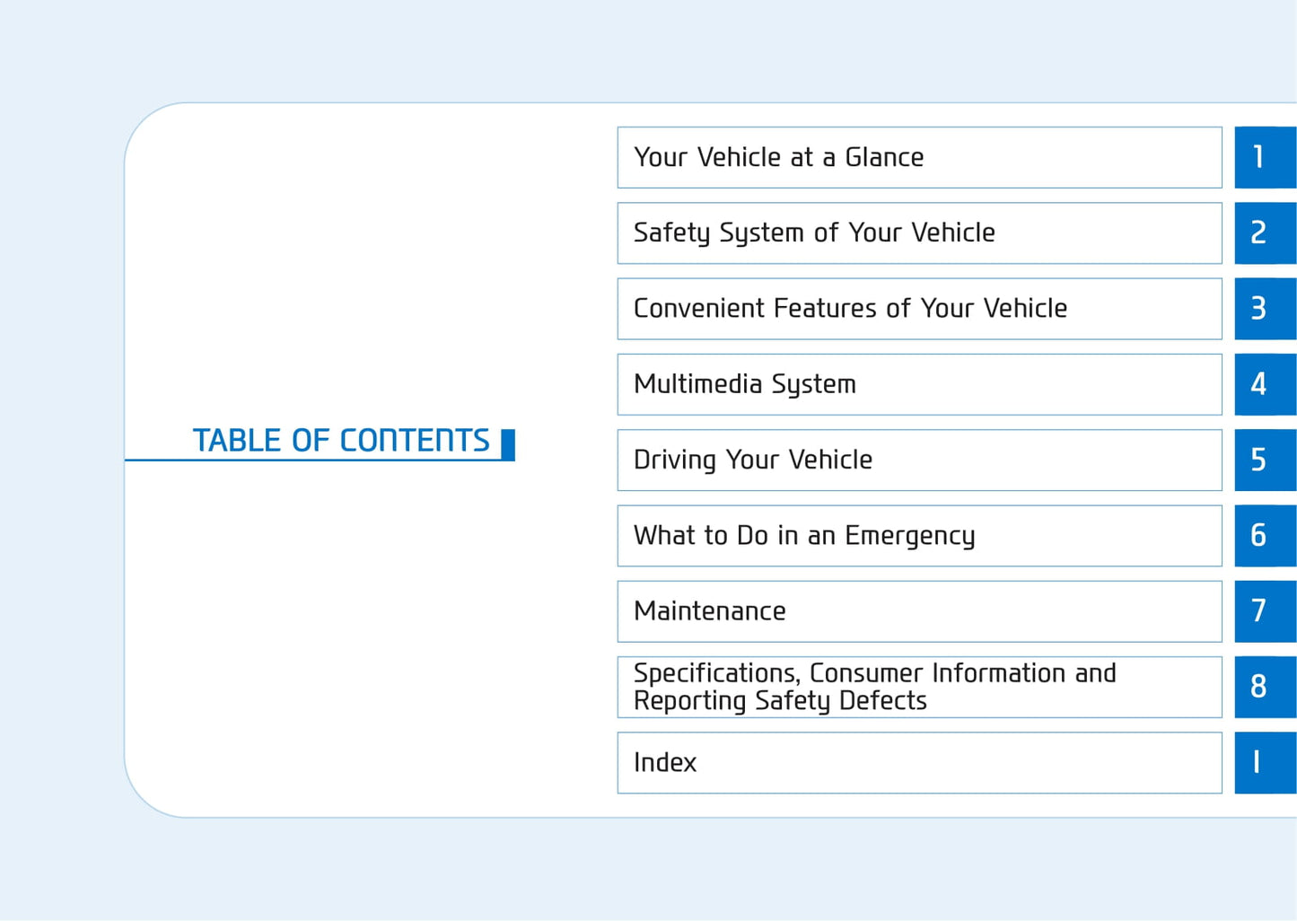Open 'Specifications, Consumer Information and Reporting Safety Defects'
The image size is (1297, 921).
click(919, 687)
